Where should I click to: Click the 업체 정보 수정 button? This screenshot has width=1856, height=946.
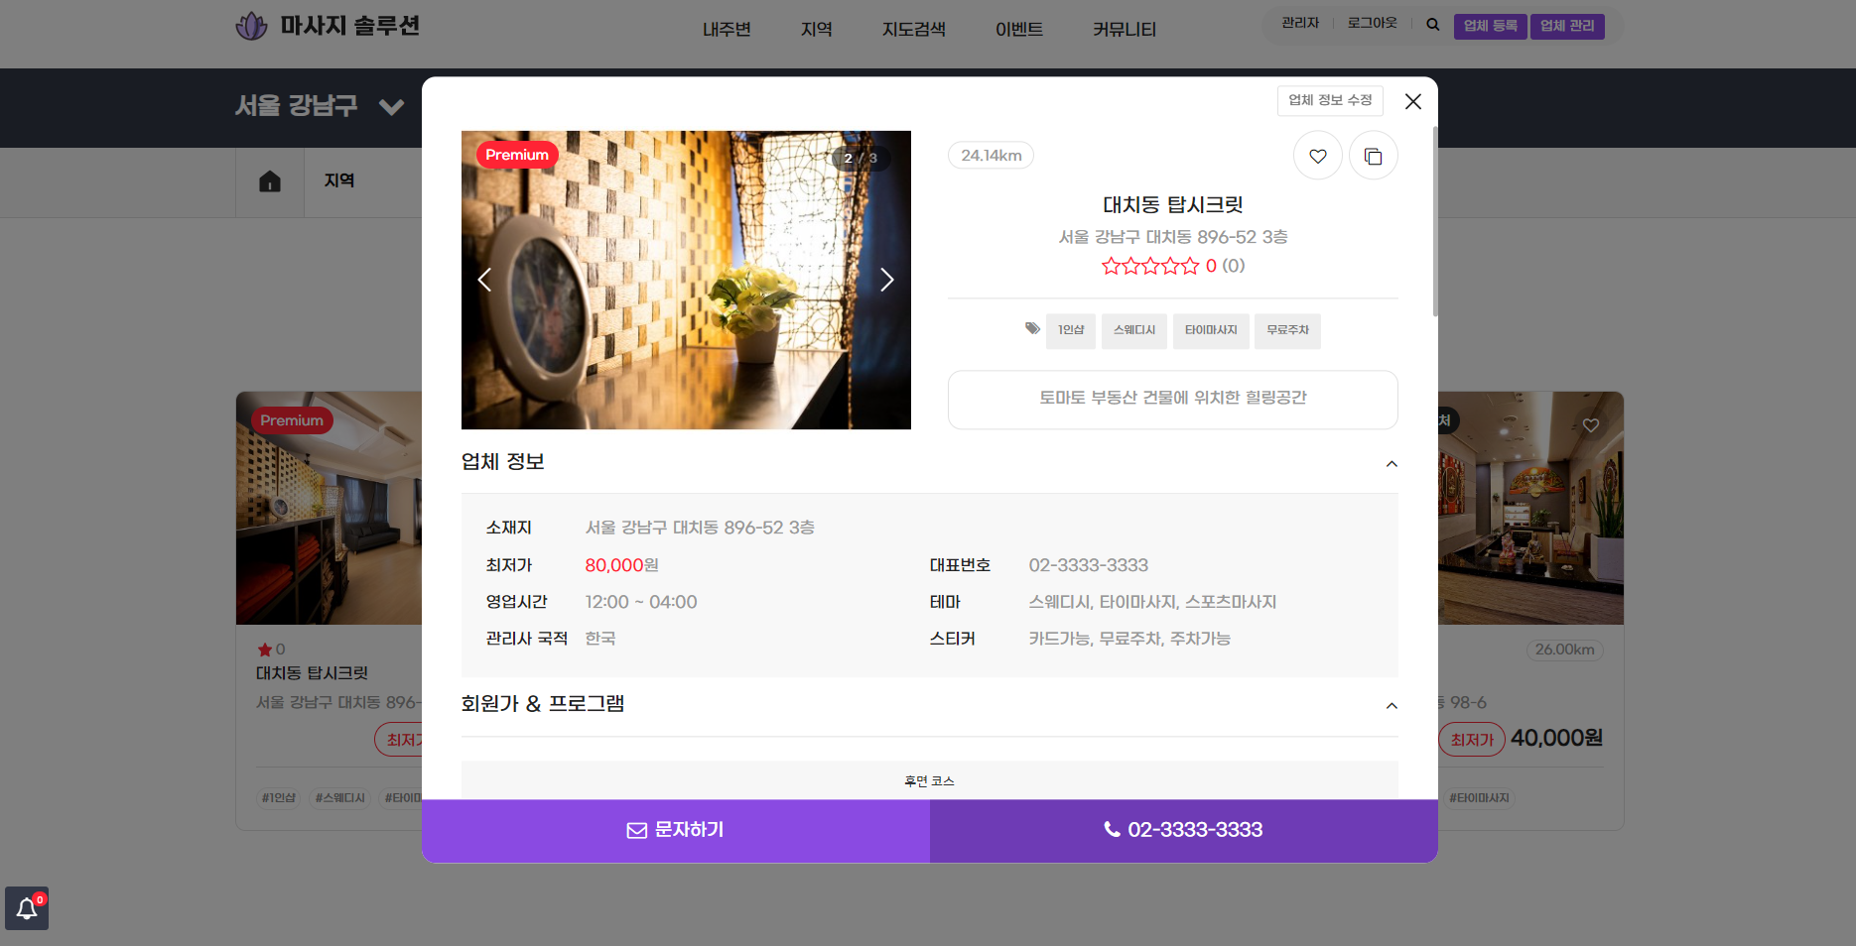point(1329,100)
